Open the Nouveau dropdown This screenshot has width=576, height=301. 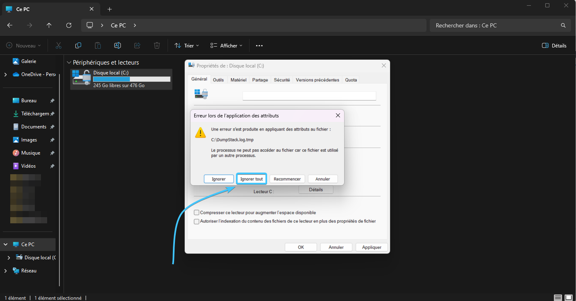24,45
